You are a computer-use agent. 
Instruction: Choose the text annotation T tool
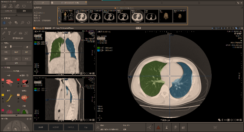(9, 33)
